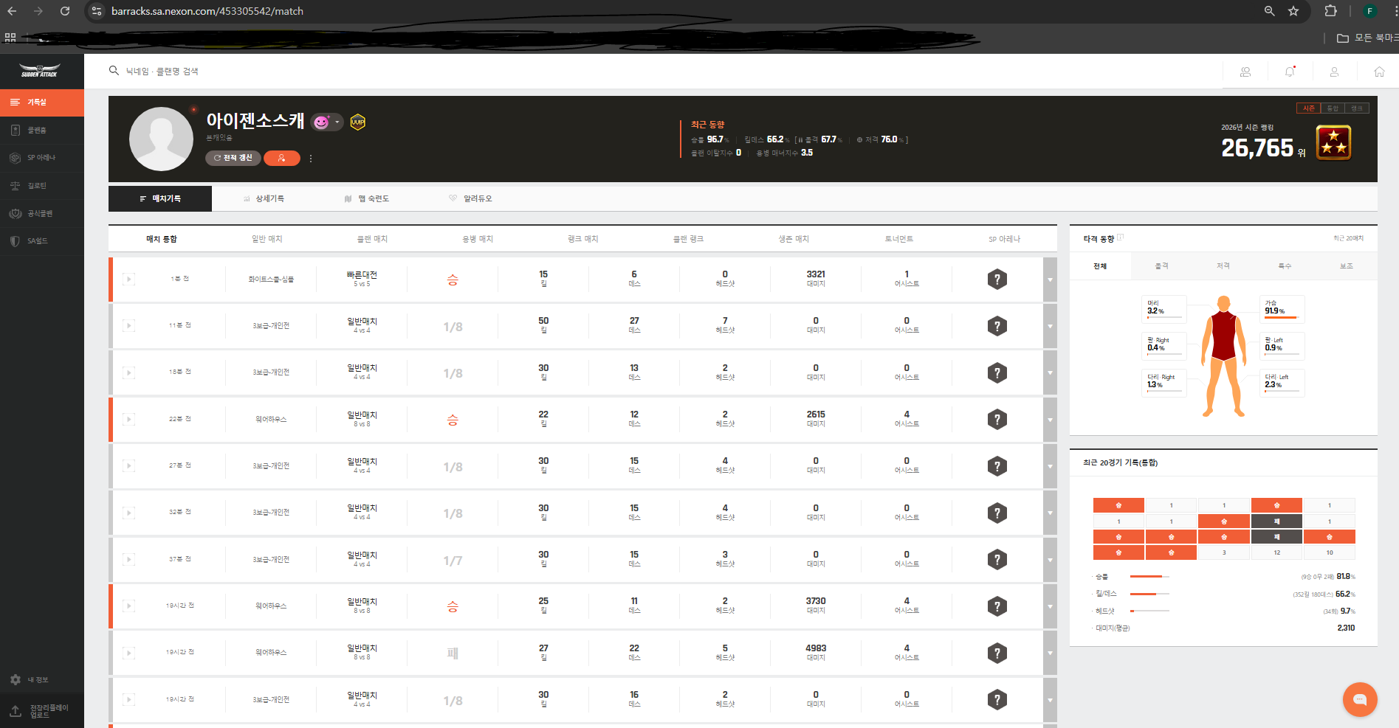Click the friends group icon in header
This screenshot has width=1399, height=728.
(1245, 72)
